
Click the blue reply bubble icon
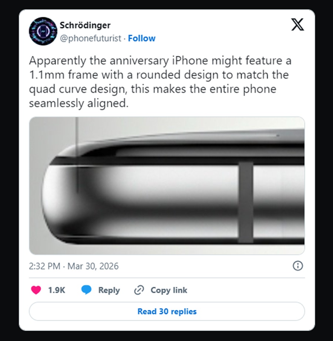[86, 290]
